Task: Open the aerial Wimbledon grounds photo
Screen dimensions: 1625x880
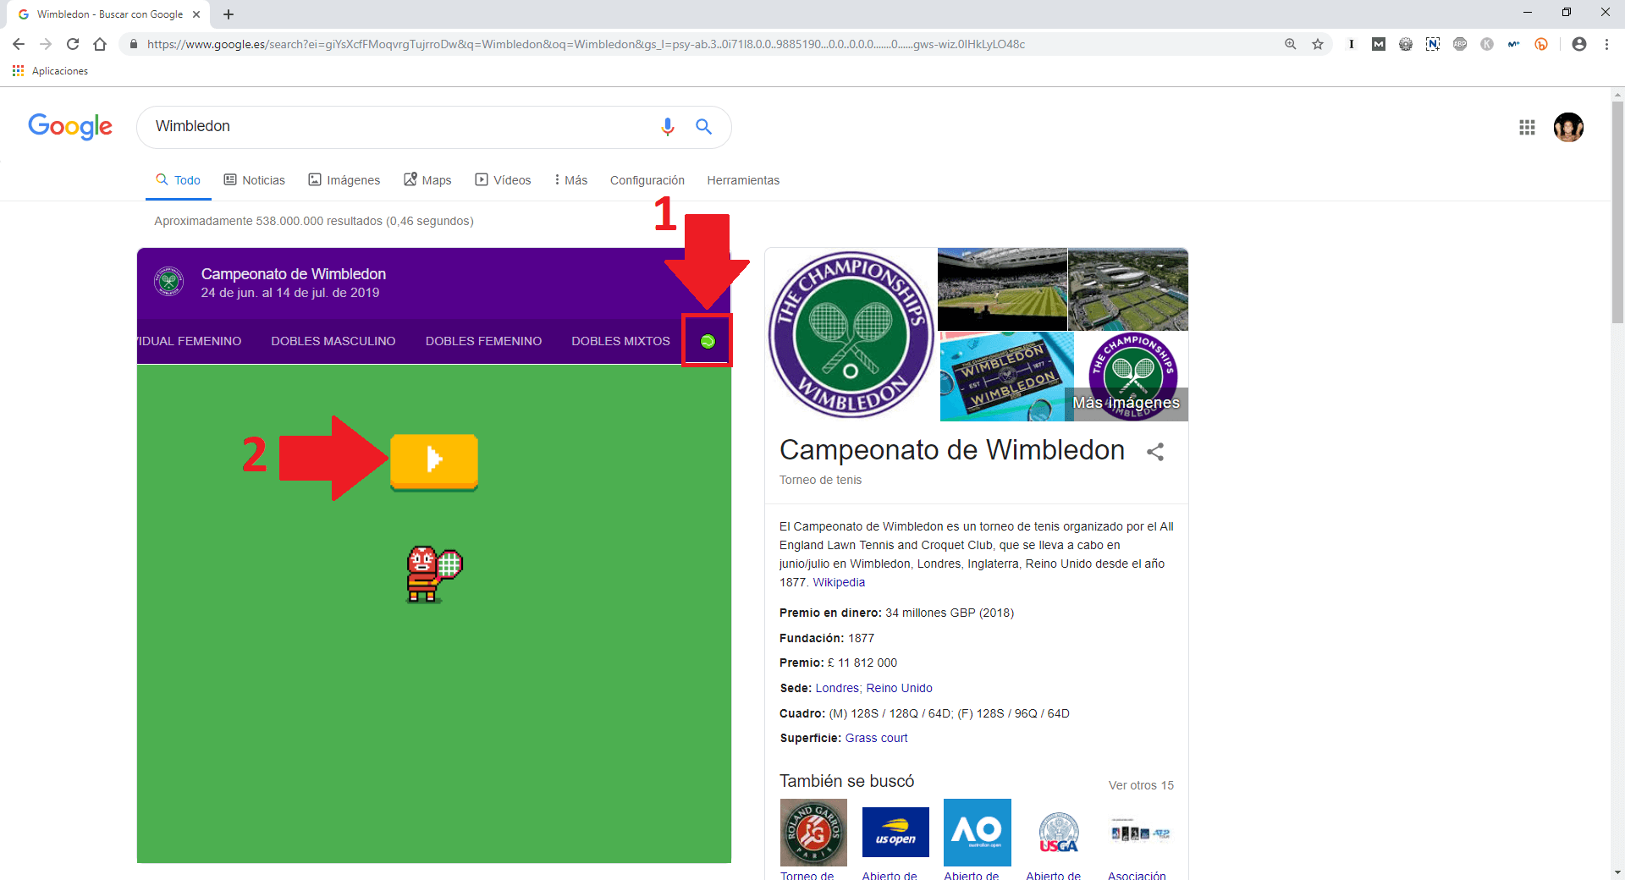Action: [1128, 289]
